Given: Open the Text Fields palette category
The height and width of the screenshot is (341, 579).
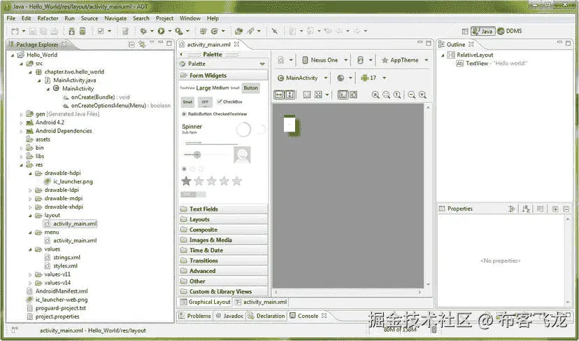Looking at the screenshot, I should pos(223,209).
